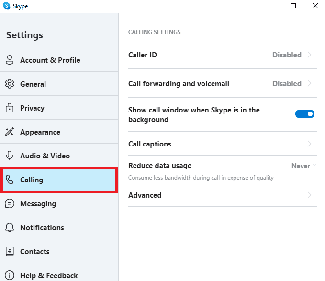Click 'Consume less bandwidth during call' description
The image size is (325, 281).
[x=201, y=178]
